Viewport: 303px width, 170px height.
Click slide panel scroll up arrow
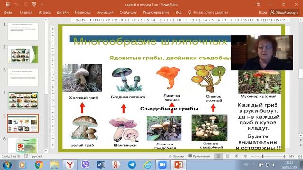point(46,20)
